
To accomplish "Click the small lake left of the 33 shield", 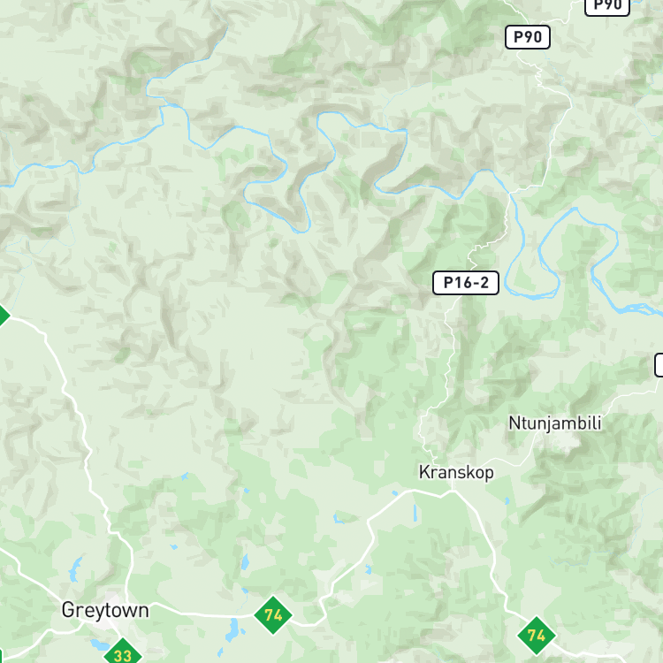I will point(100,644).
